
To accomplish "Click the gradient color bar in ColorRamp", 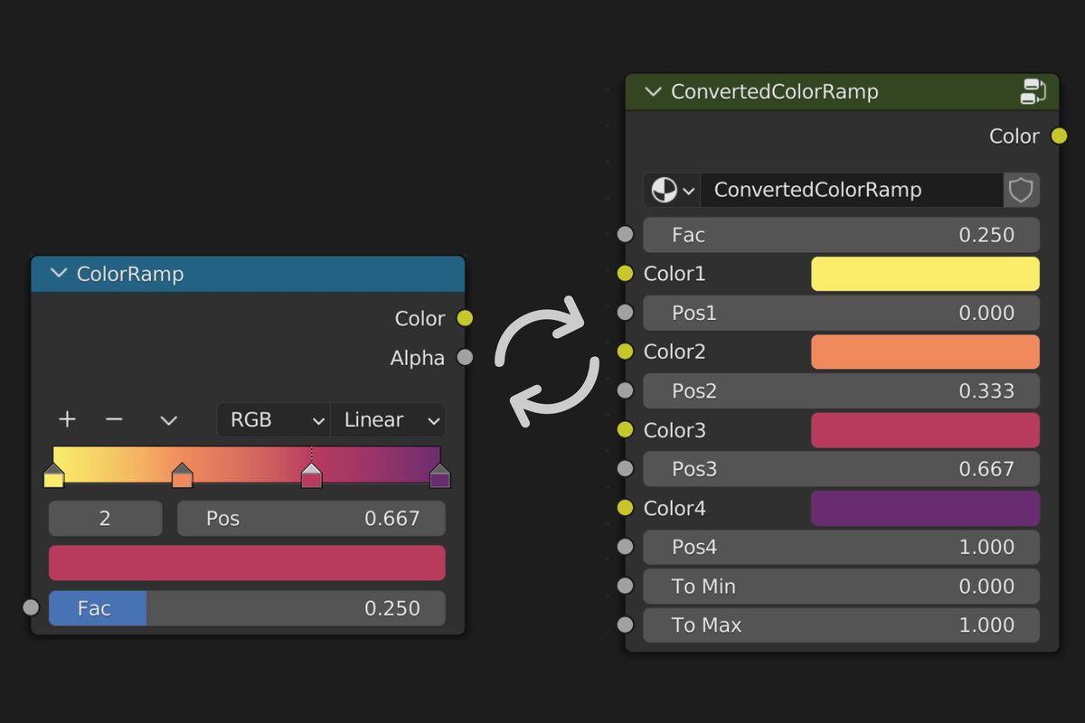I will [247, 464].
